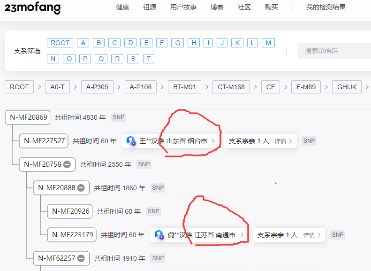Open the 健康 menu

122,8
